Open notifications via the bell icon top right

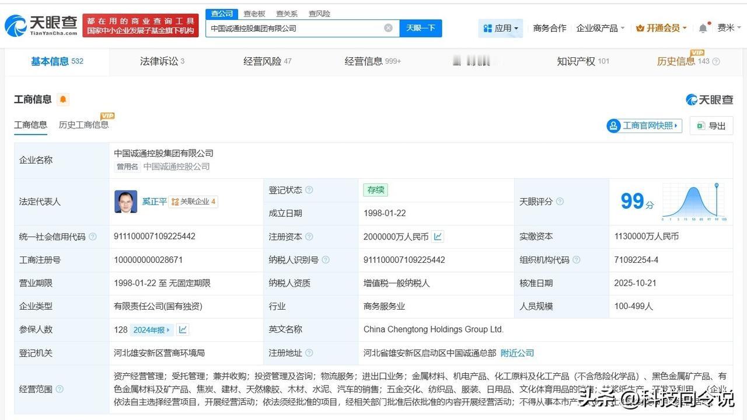(702, 27)
